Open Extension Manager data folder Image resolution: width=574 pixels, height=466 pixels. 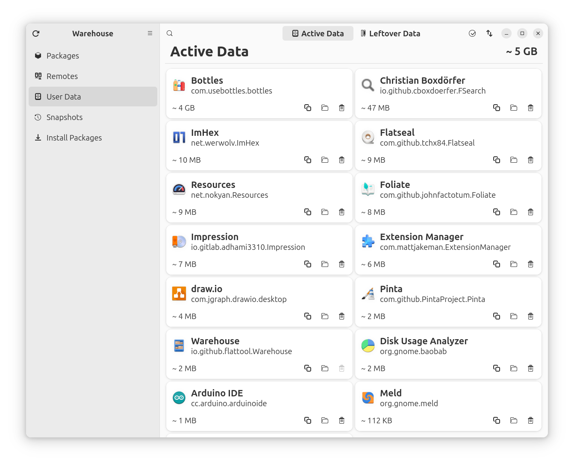pos(514,264)
